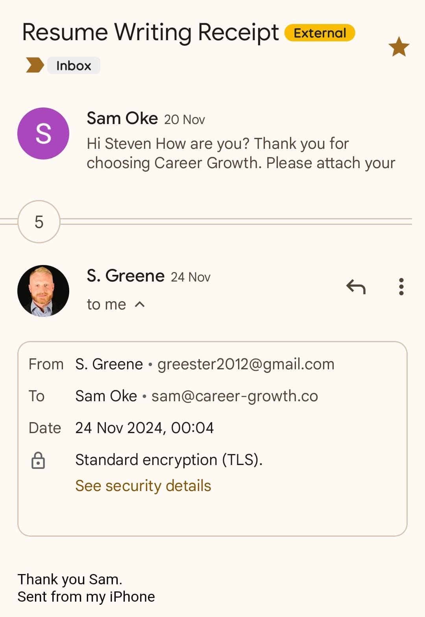
Task: Open S. Greene's profile photo
Action: [x=43, y=291]
